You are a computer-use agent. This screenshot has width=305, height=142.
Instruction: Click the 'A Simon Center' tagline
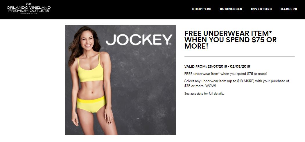tap(28, 13)
